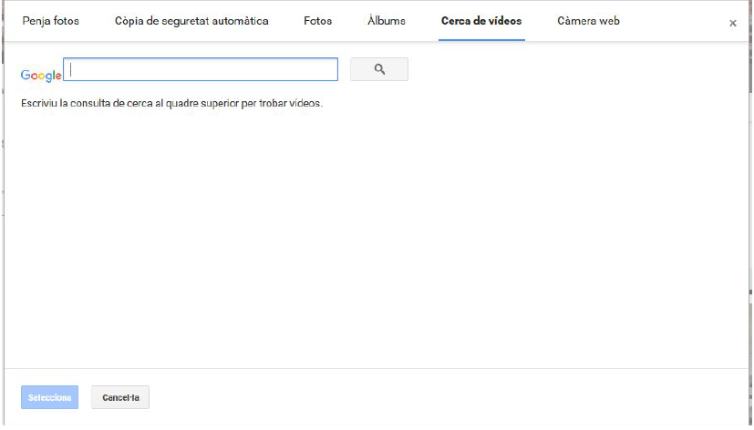Click the magnifying glass search button

[x=379, y=69]
